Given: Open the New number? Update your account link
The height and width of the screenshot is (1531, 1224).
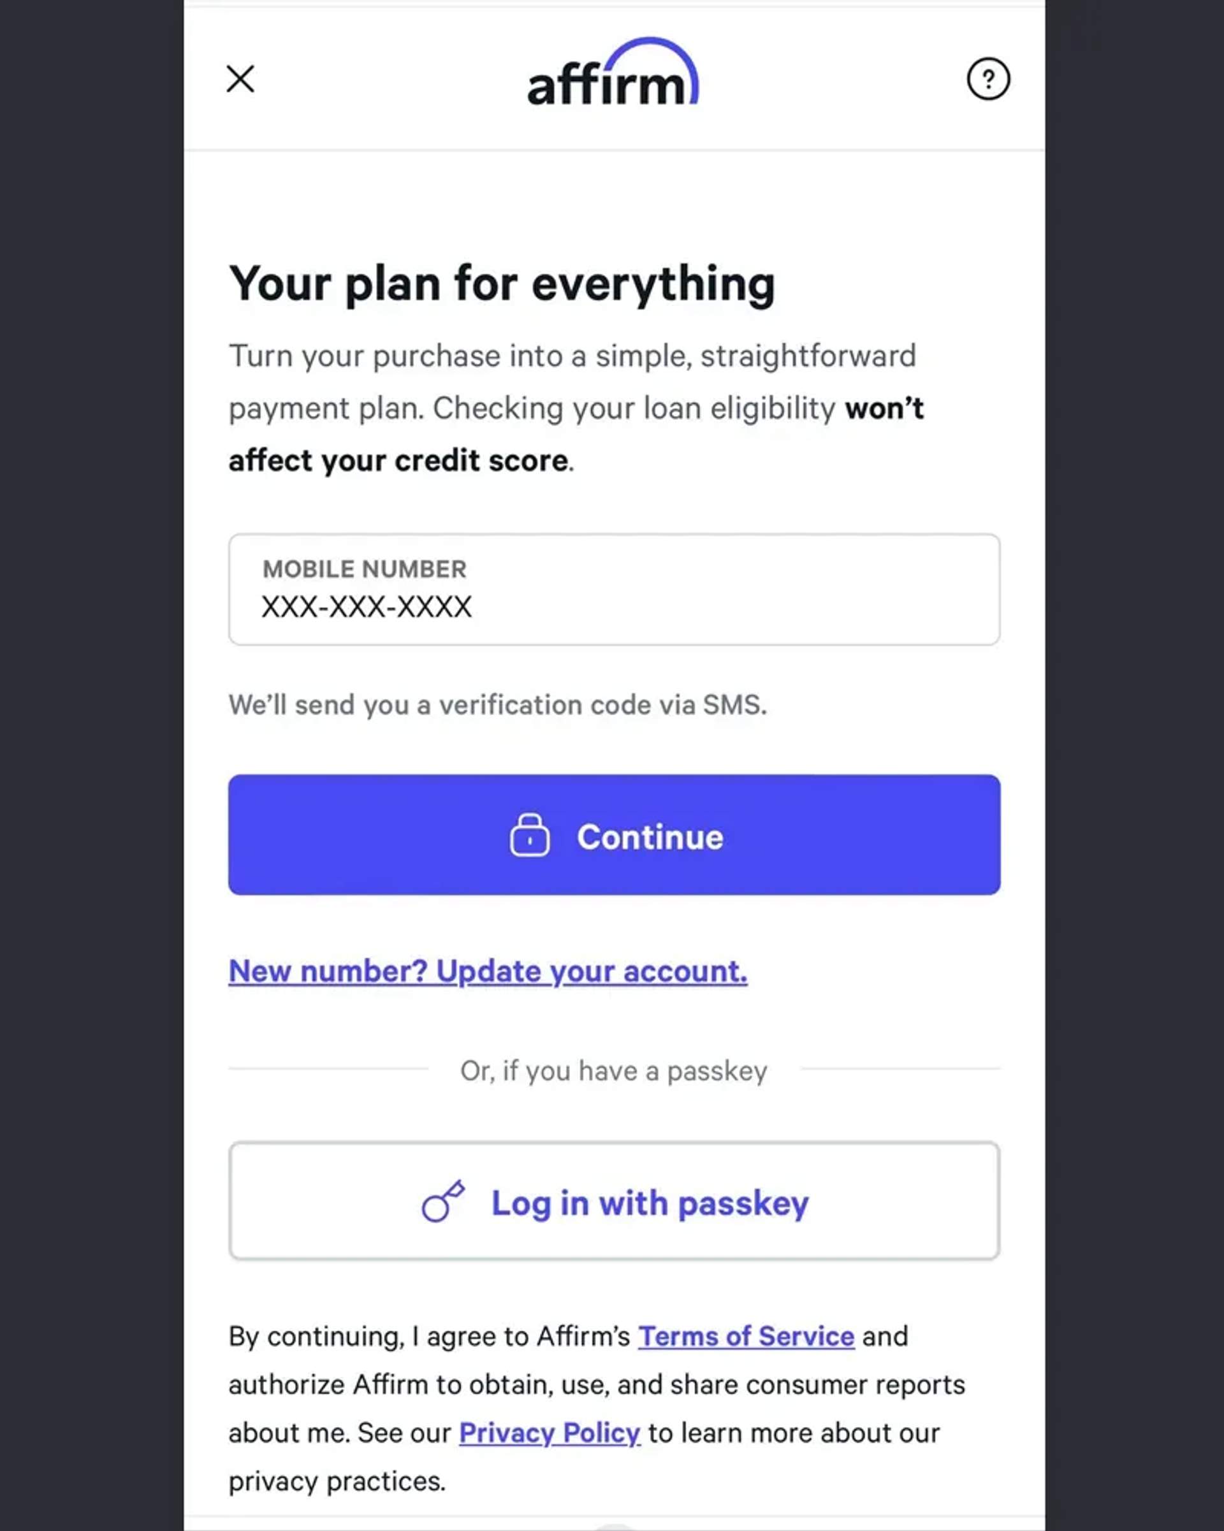Looking at the screenshot, I should coord(487,971).
